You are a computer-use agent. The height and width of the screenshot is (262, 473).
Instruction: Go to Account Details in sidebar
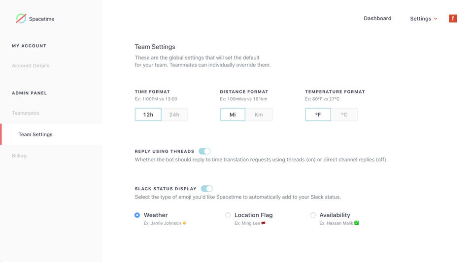click(x=31, y=66)
